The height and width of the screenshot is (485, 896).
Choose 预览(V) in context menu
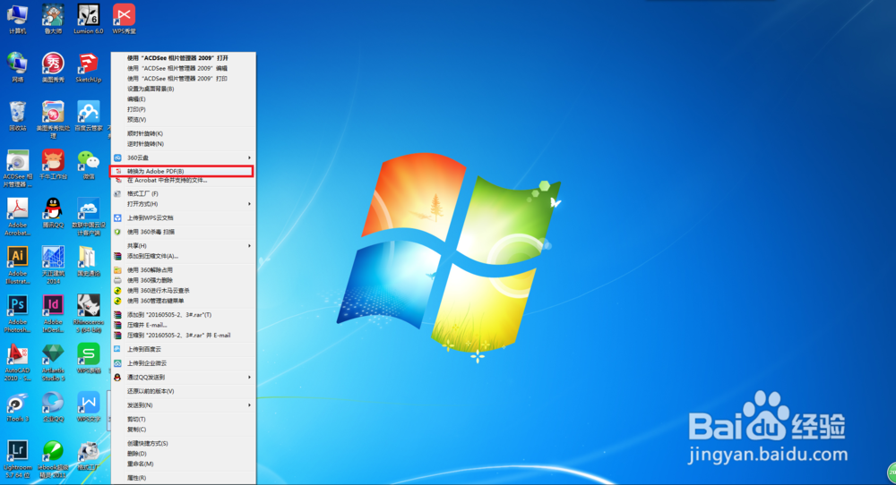(x=183, y=119)
